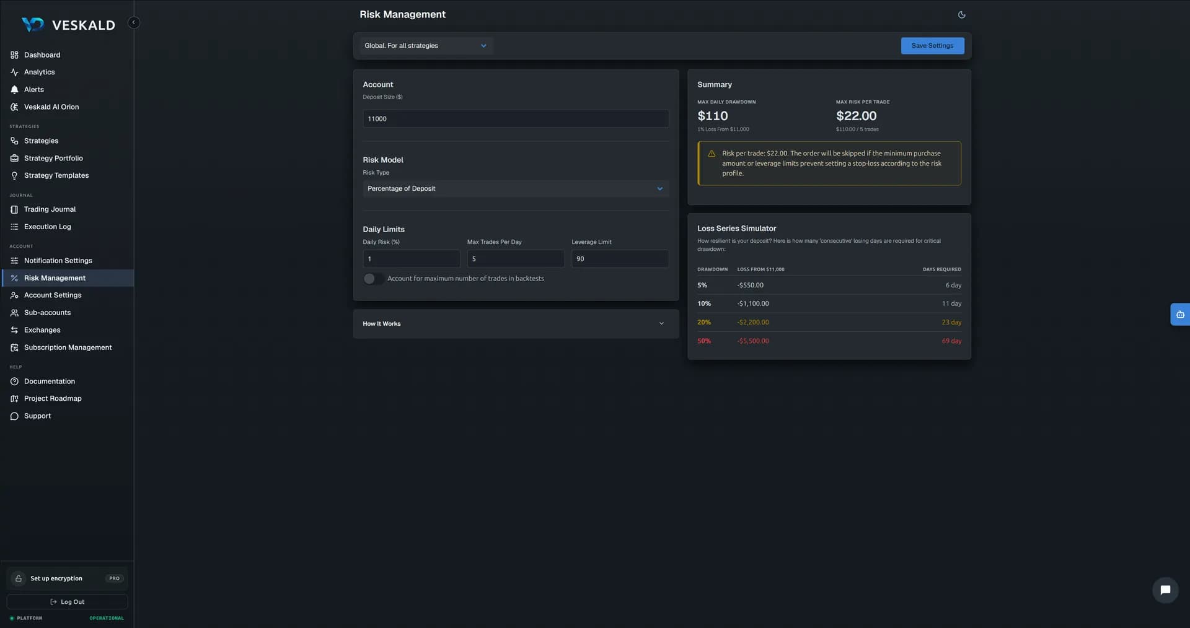Open Trading Journal page
Screen dimensions: 1190x628
(67, 209)
